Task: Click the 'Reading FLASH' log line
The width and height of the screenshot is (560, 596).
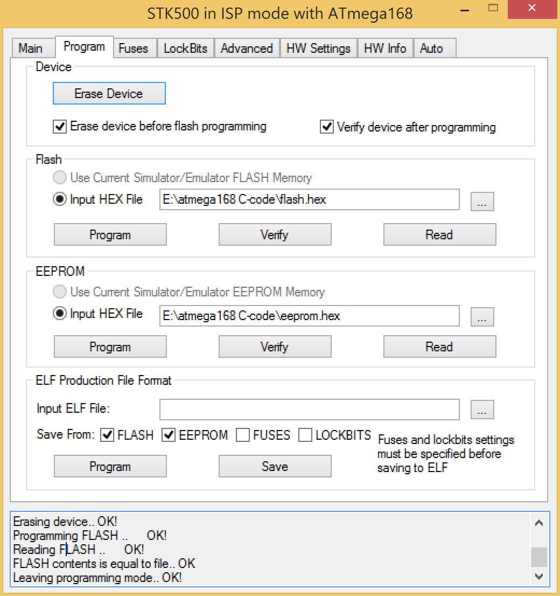Action: point(78,550)
